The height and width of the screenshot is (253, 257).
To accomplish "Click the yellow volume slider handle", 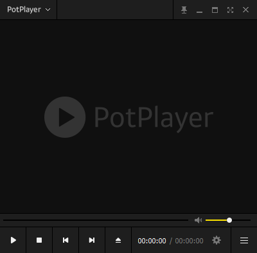I will coord(229,220).
